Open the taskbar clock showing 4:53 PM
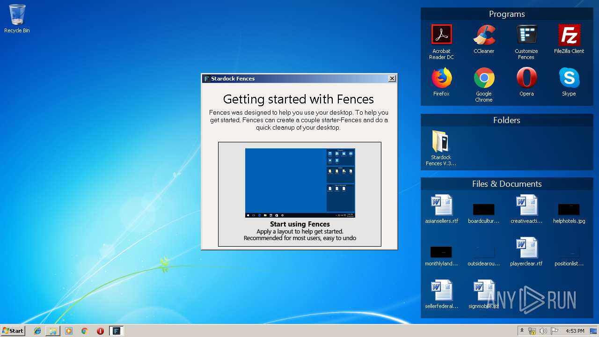599x337 pixels. pyautogui.click(x=575, y=331)
